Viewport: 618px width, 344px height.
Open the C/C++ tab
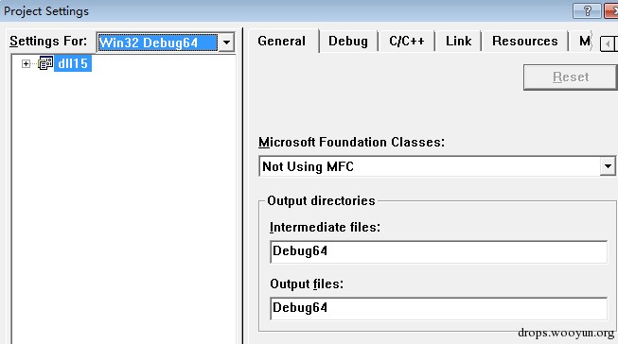point(407,41)
